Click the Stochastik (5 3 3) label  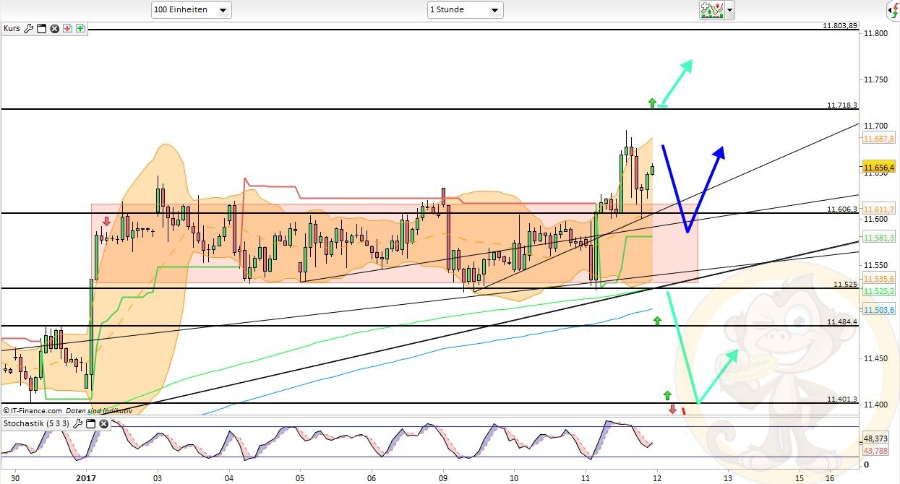(36, 423)
